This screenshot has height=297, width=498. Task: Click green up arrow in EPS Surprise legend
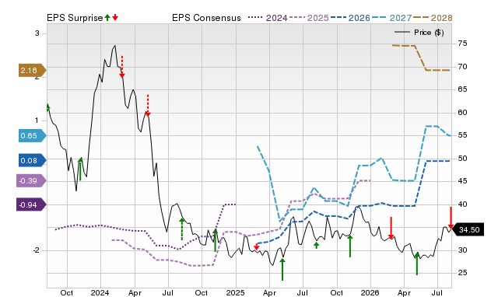pyautogui.click(x=107, y=17)
